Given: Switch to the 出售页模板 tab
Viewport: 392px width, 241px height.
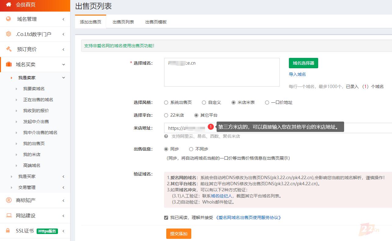Looking at the screenshot, I should pyautogui.click(x=156, y=22).
